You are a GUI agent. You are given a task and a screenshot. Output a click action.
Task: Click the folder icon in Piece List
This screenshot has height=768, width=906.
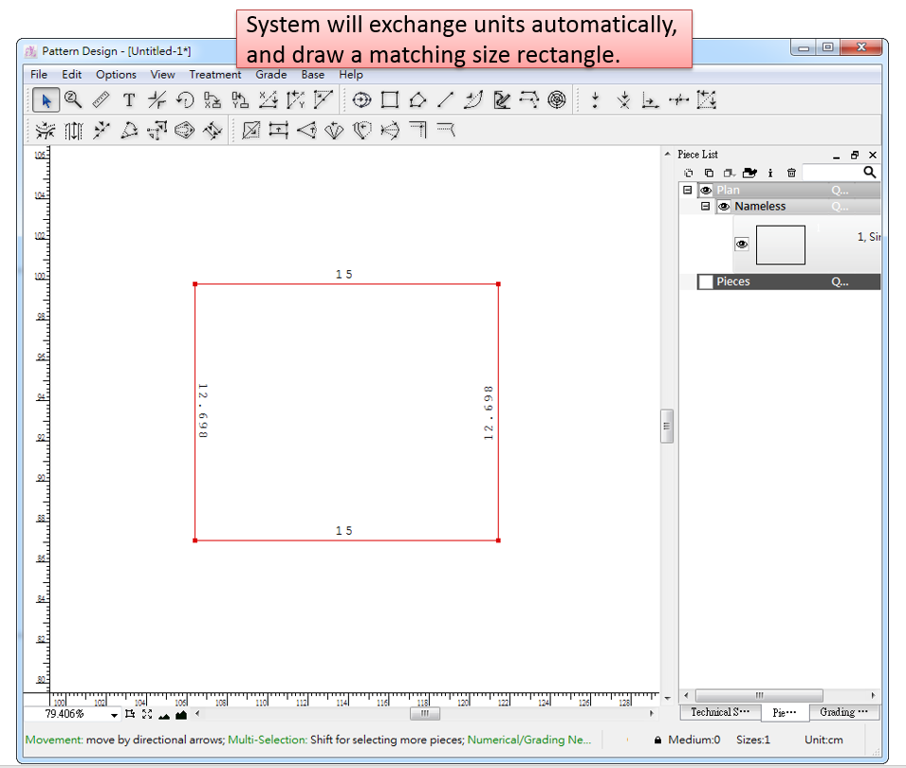(749, 173)
